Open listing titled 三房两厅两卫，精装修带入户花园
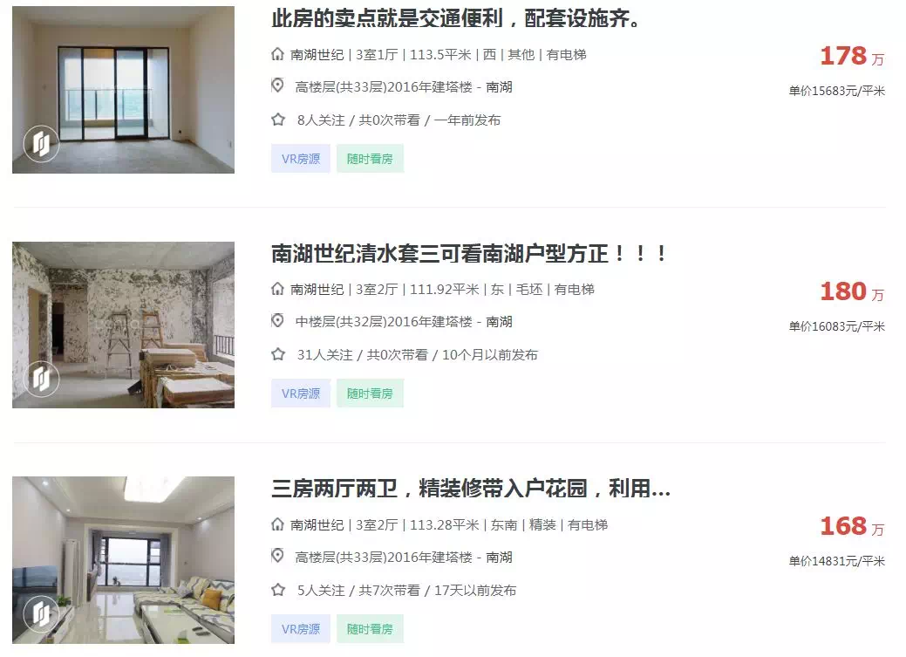 point(471,489)
